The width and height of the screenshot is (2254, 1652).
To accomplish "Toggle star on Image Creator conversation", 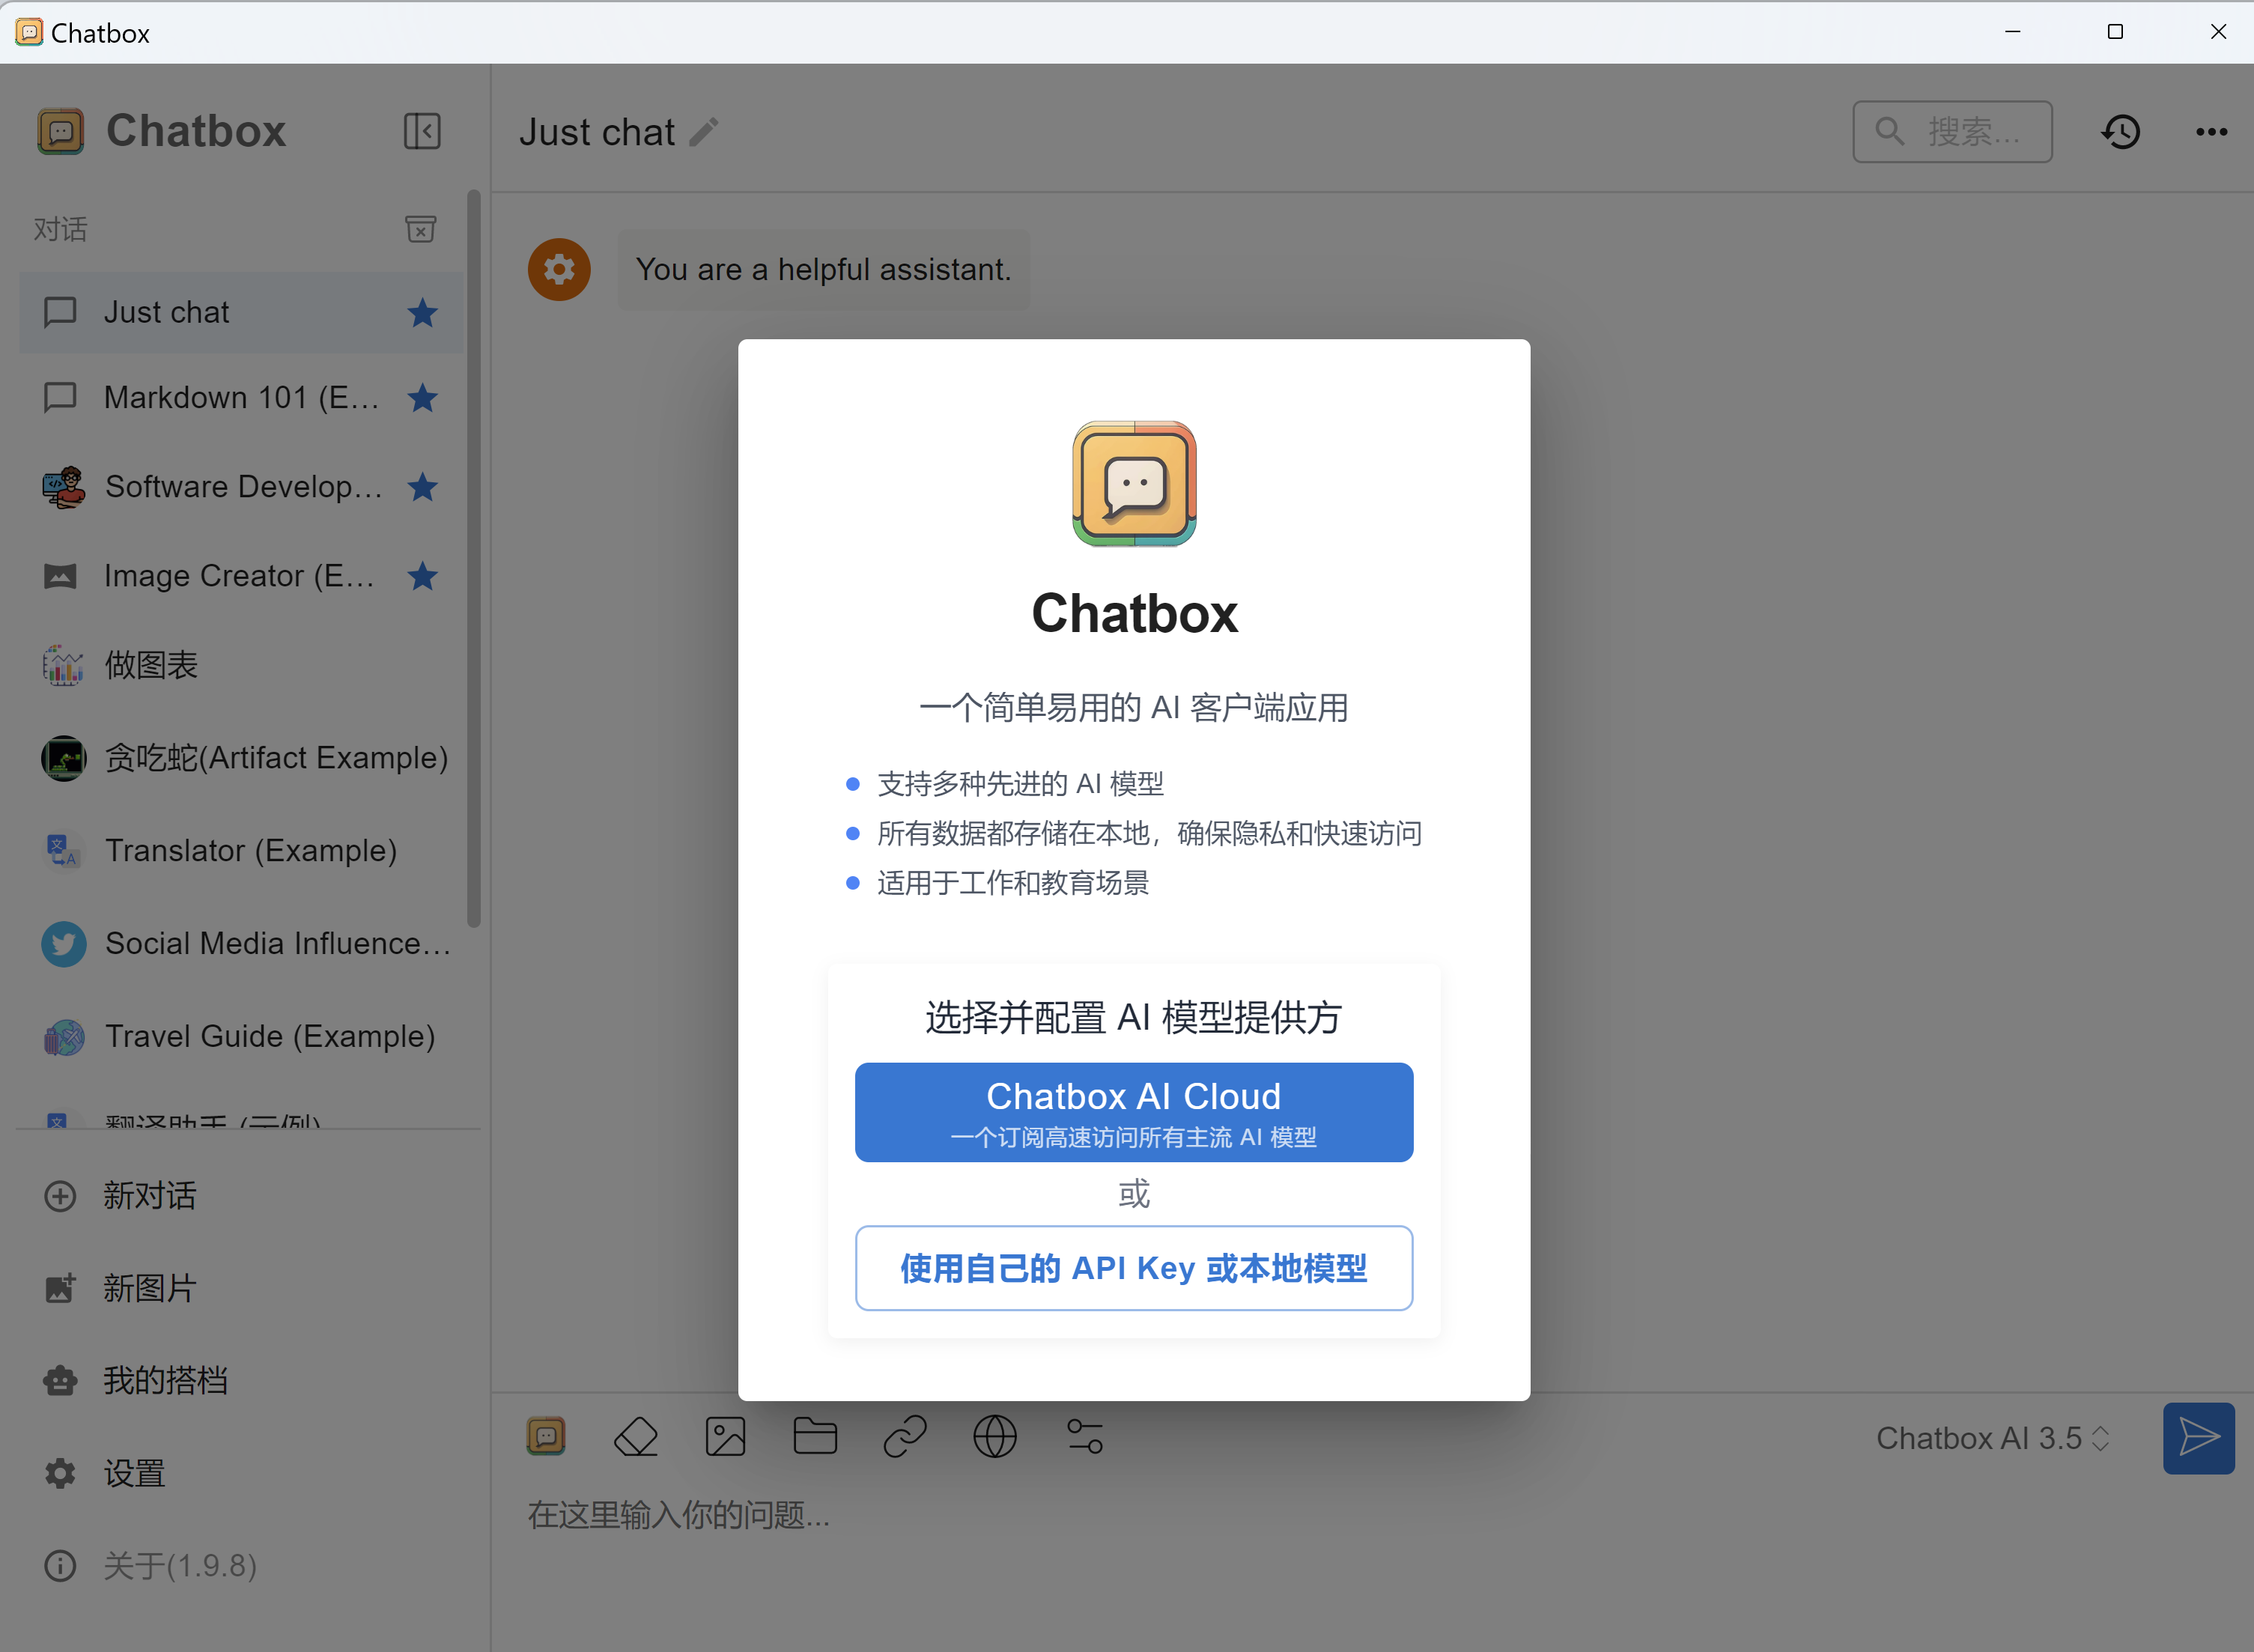I will (x=423, y=576).
